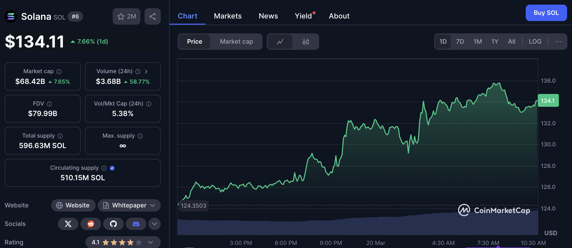Expand more social links chevron
The width and height of the screenshot is (572, 248).
pyautogui.click(x=154, y=224)
